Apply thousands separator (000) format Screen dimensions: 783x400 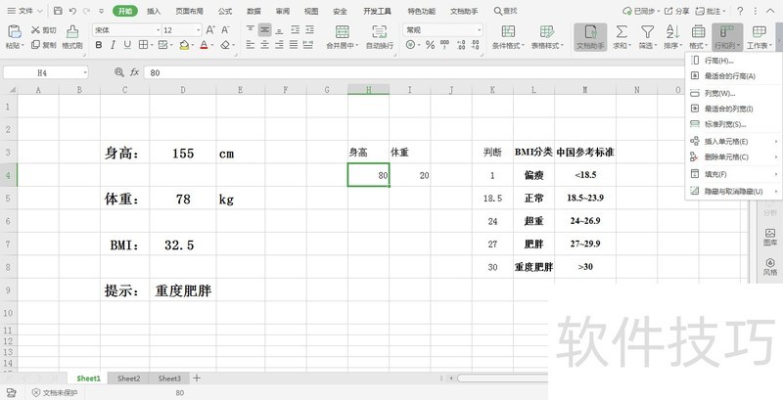click(444, 45)
